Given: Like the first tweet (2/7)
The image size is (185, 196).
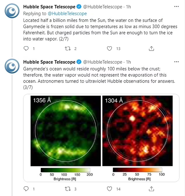Looking at the screenshot, I should 110,49.
